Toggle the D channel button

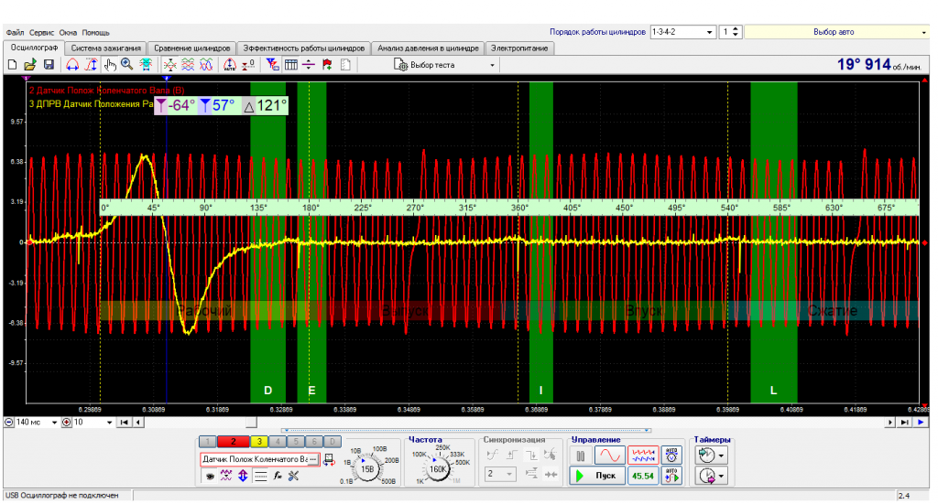click(333, 442)
